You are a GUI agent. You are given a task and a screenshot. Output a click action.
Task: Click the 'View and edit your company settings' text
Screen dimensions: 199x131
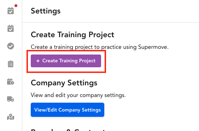(78, 95)
